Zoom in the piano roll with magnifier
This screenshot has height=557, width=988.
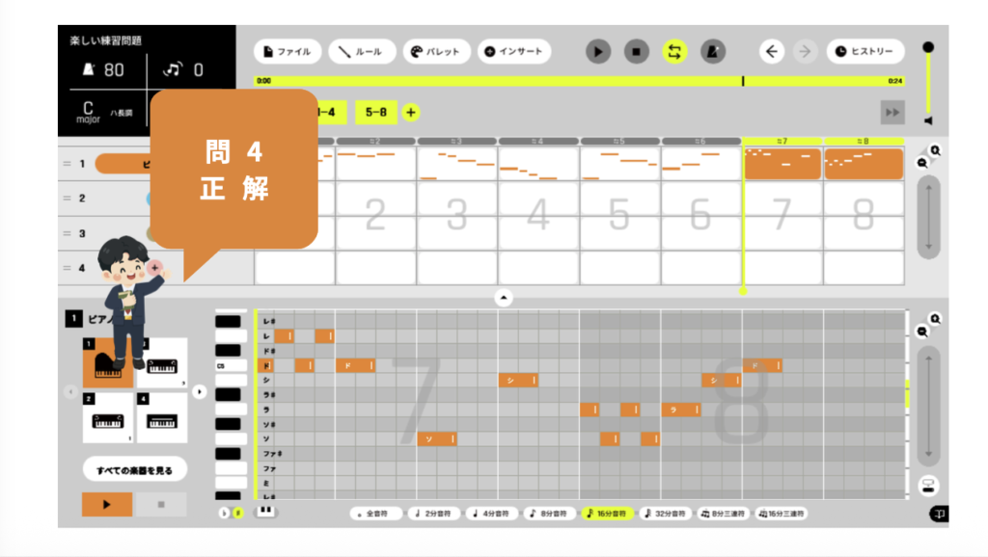[935, 319]
